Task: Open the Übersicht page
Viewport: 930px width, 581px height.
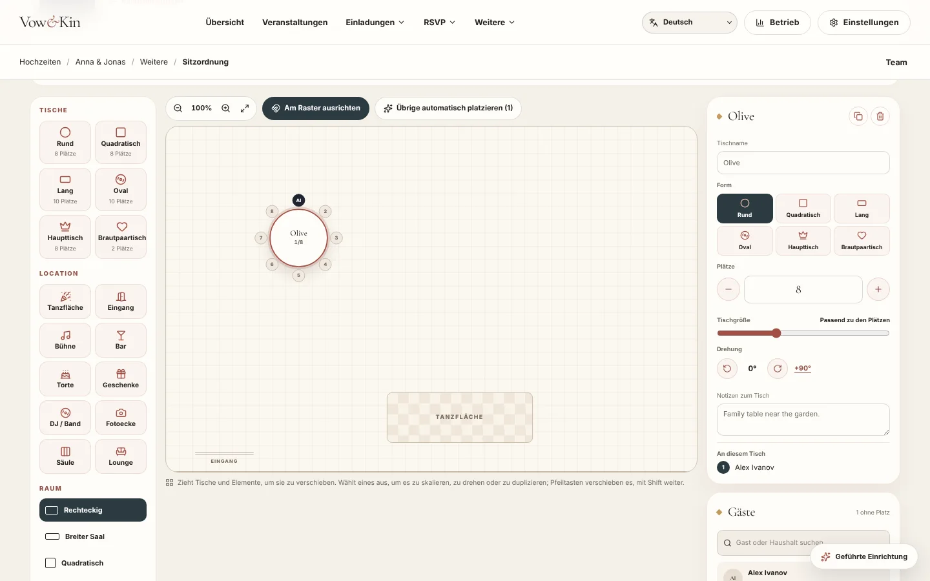Action: coord(225,23)
